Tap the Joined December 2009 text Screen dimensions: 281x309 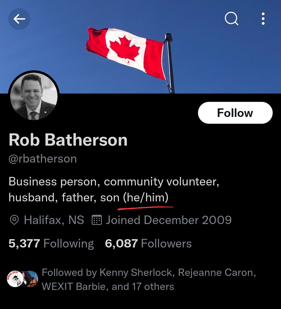click(169, 220)
